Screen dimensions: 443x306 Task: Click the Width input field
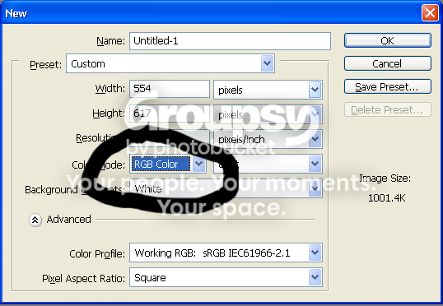[170, 89]
